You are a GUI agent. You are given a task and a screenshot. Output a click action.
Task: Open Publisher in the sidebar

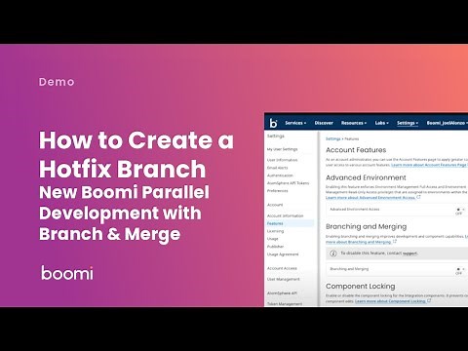(x=275, y=247)
